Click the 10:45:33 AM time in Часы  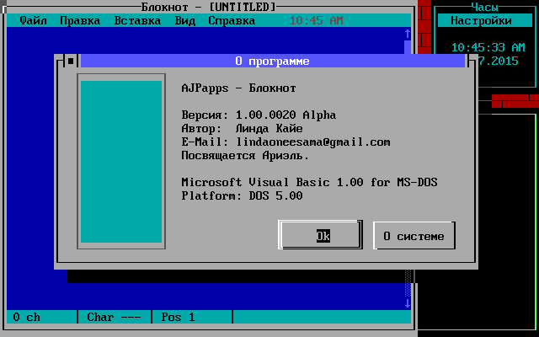[488, 47]
